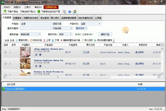Click the red 立即购买(B) button
Viewport: 166px width, 111px height.
tap(51, 7)
